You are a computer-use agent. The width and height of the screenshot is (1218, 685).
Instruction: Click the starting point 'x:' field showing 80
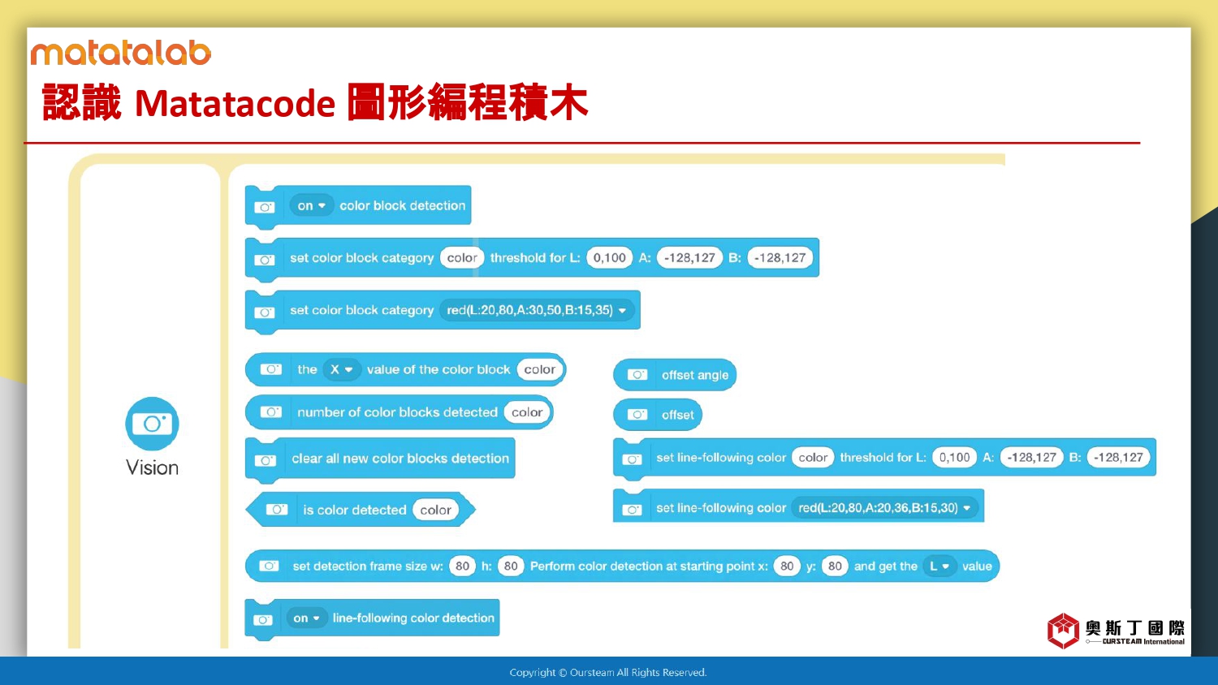tap(787, 566)
